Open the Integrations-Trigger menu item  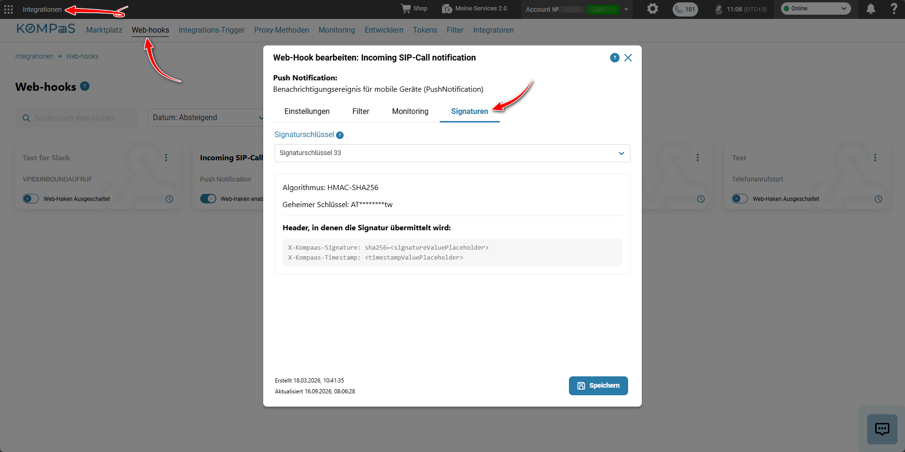[x=212, y=30]
